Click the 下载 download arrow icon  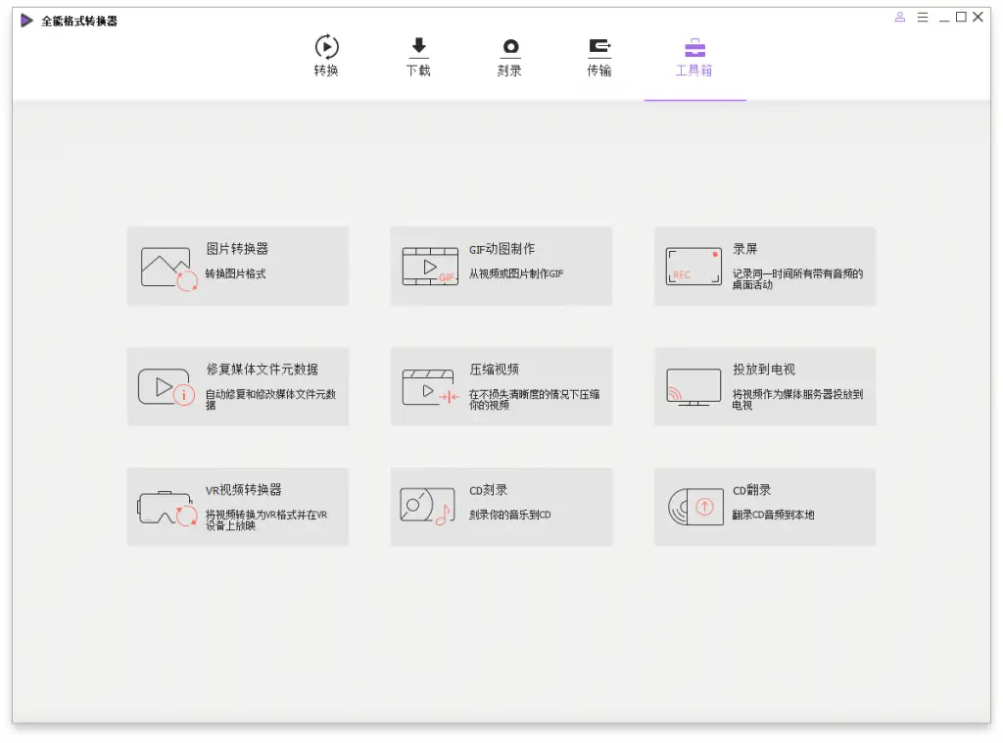[418, 46]
